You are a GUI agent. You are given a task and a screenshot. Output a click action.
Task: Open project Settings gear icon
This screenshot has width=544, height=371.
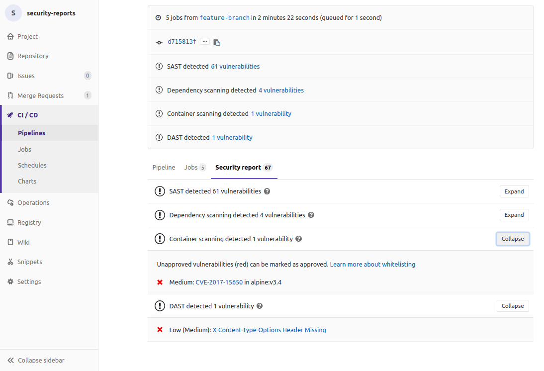9,281
